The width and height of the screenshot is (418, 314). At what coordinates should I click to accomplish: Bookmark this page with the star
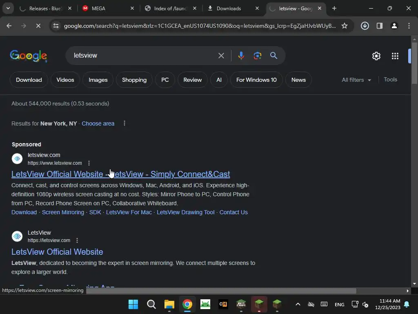[x=345, y=26]
